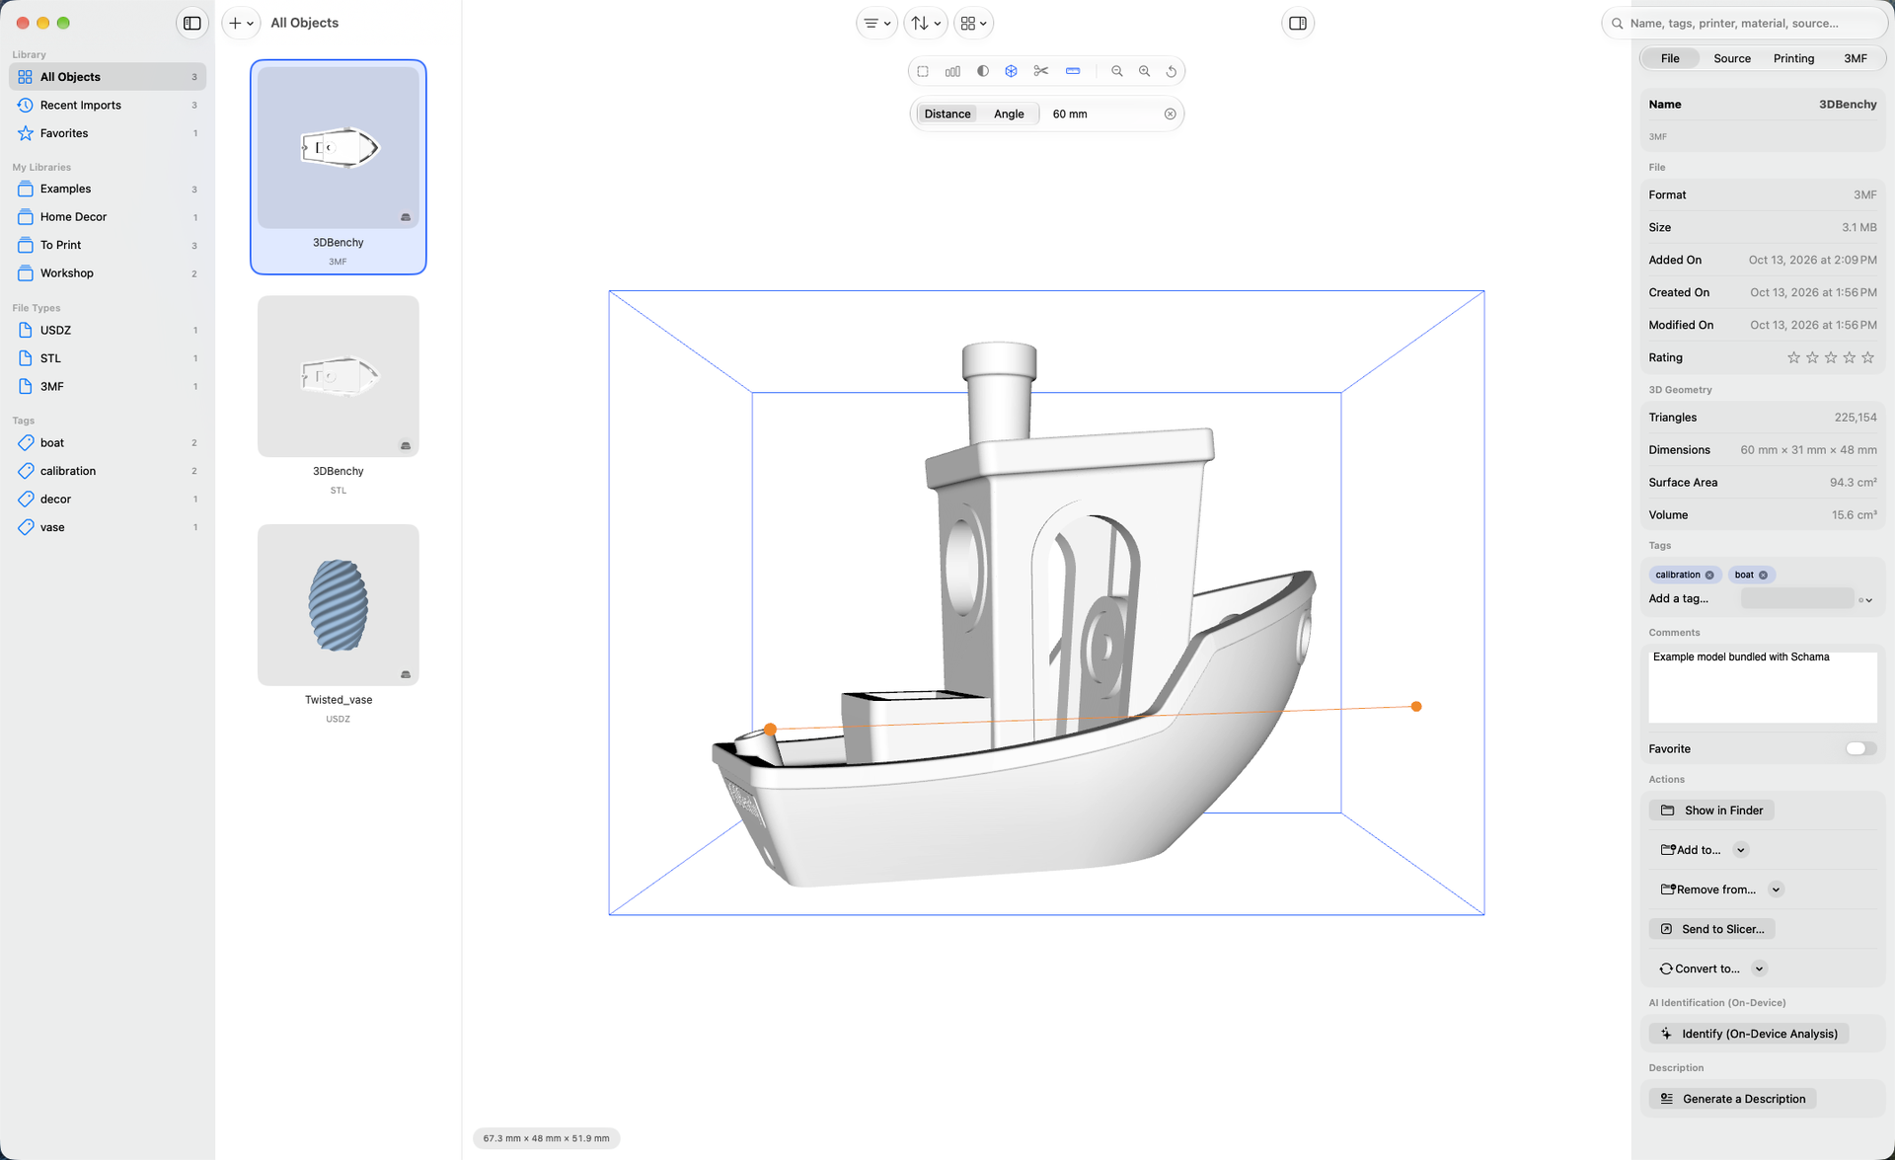Screen dimensions: 1895x1160
Task: Toggle the bounding box cube icon
Action: click(1011, 71)
